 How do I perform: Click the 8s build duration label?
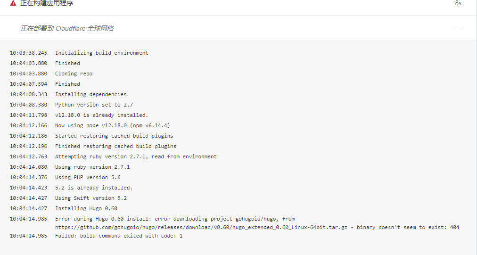[458, 3]
